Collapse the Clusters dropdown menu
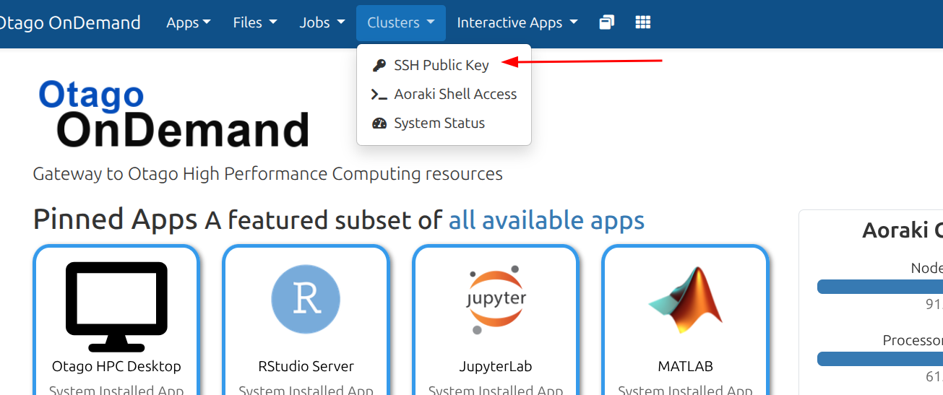This screenshot has width=943, height=395. [401, 22]
